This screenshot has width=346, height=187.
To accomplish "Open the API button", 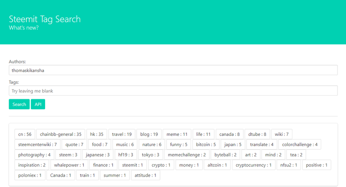I will coord(38,104).
